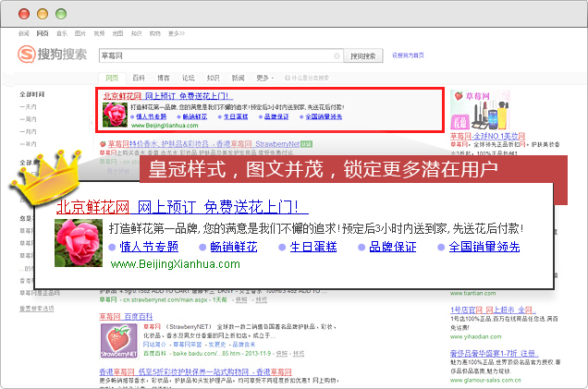Image resolution: width=588 pixels, height=389 pixels.
Task: Click the green badge after StrawberryNet title
Action: (306, 144)
